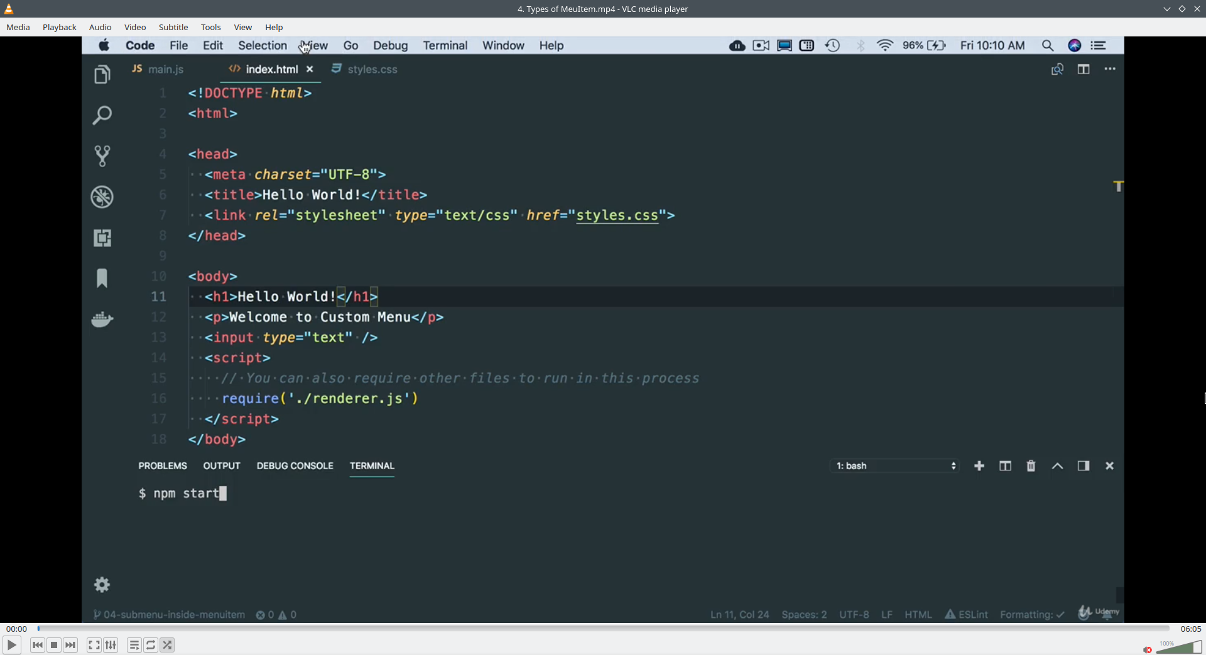Go to previous media in VLC
The height and width of the screenshot is (655, 1206).
[38, 645]
